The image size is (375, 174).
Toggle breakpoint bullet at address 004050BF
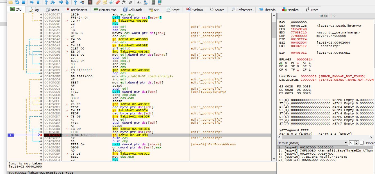(x=41, y=76)
